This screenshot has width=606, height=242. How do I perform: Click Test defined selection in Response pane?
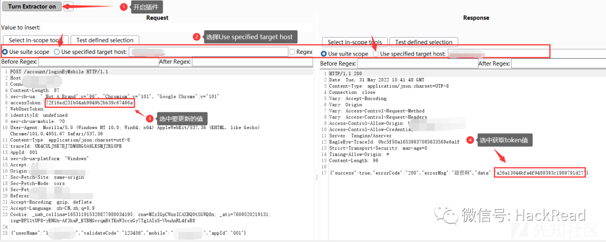[424, 42]
